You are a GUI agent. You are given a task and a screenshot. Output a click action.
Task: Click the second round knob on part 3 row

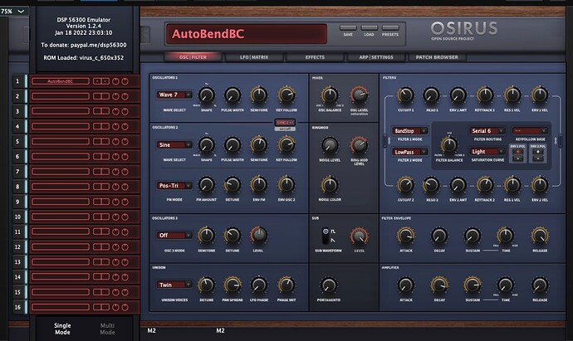(x=125, y=111)
